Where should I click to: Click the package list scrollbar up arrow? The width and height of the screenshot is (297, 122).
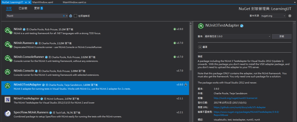click(x=191, y=23)
